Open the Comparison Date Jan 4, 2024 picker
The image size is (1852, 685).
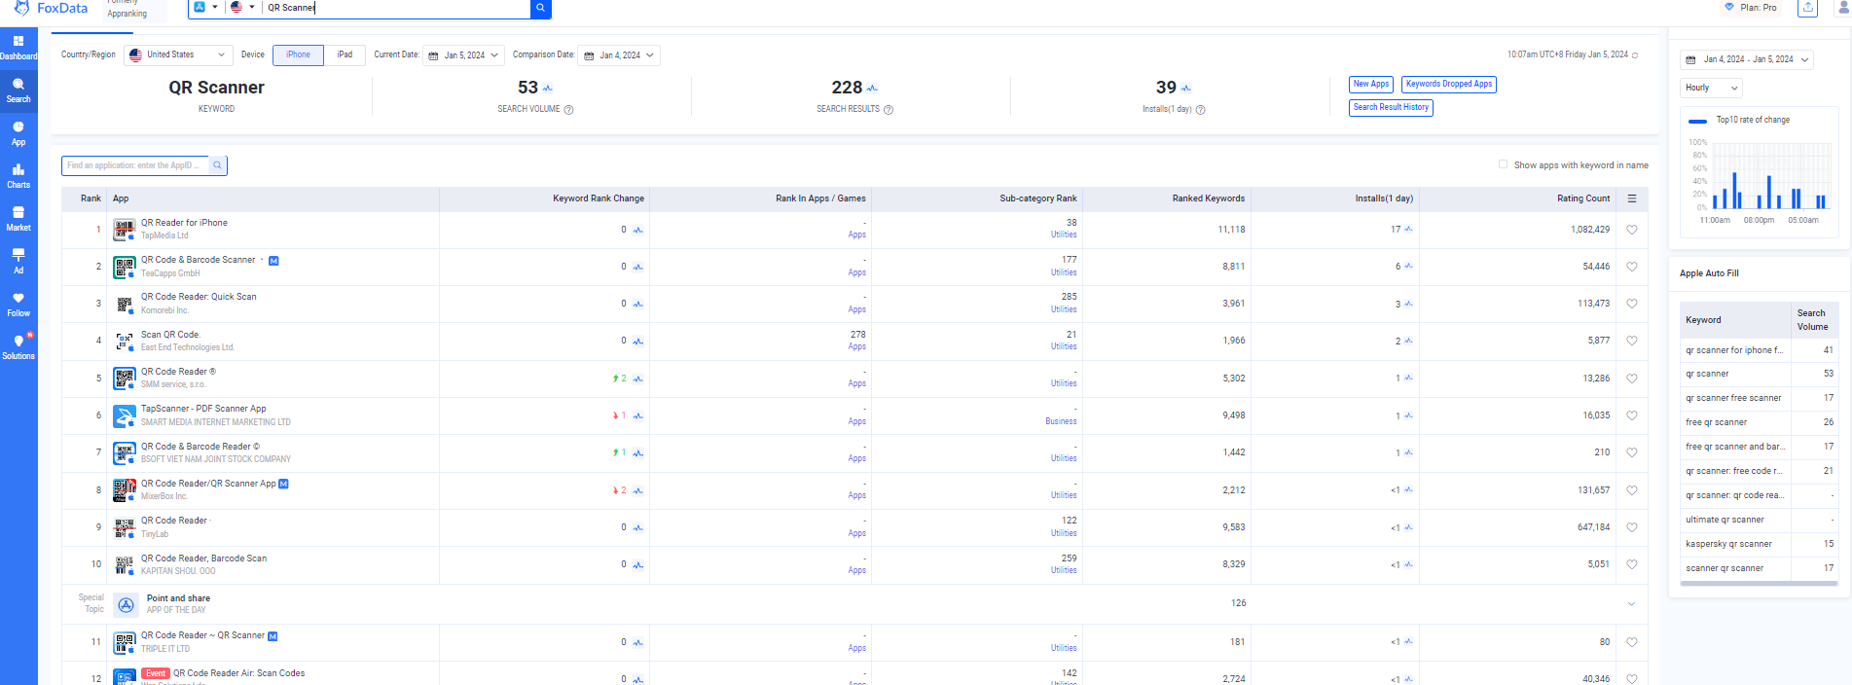[x=619, y=55]
